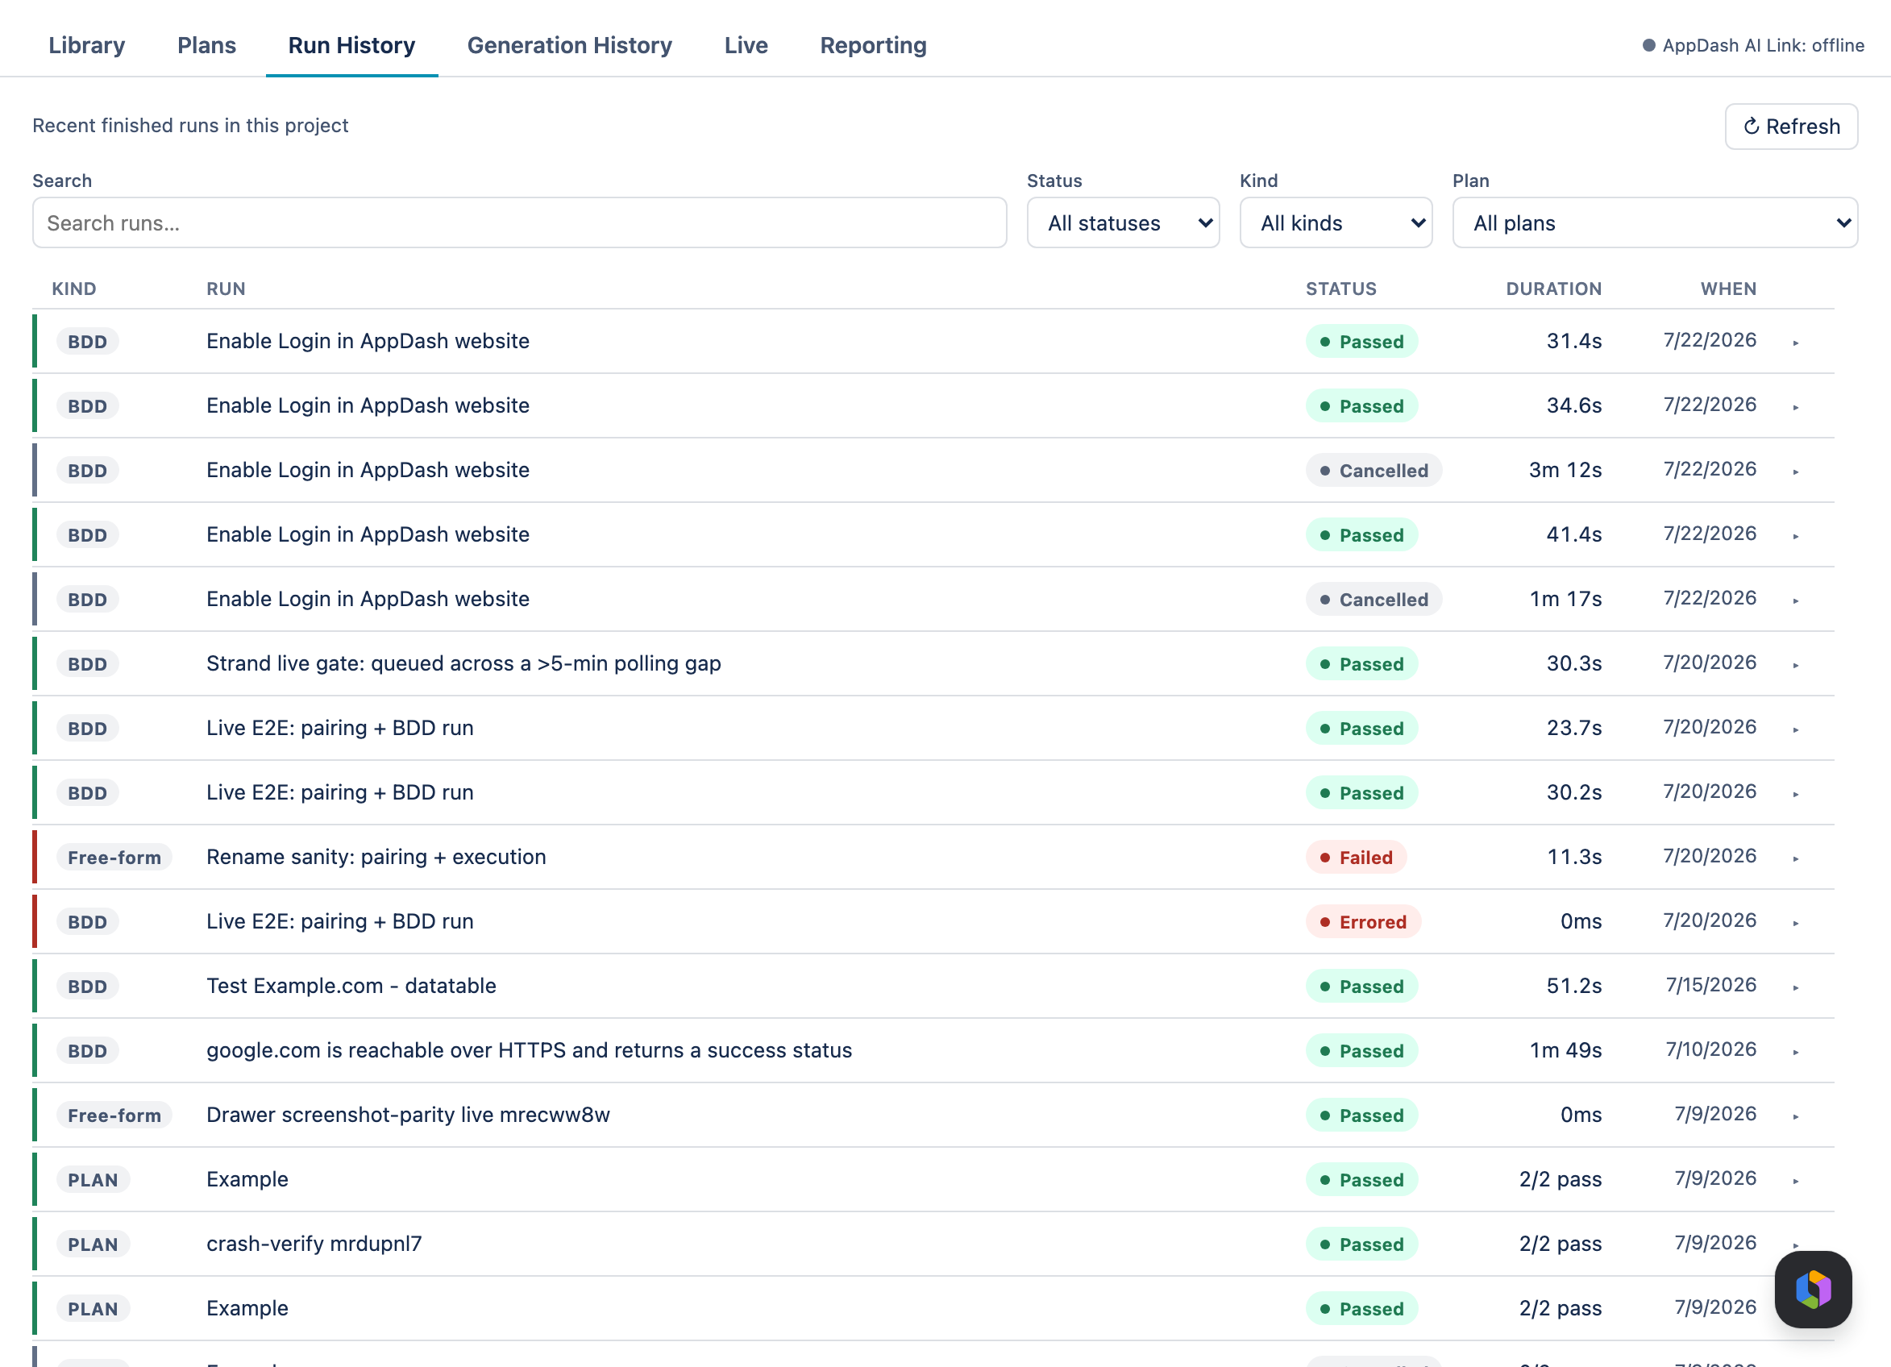This screenshot has width=1891, height=1367.
Task: Click the Refresh button
Action: [1791, 126]
